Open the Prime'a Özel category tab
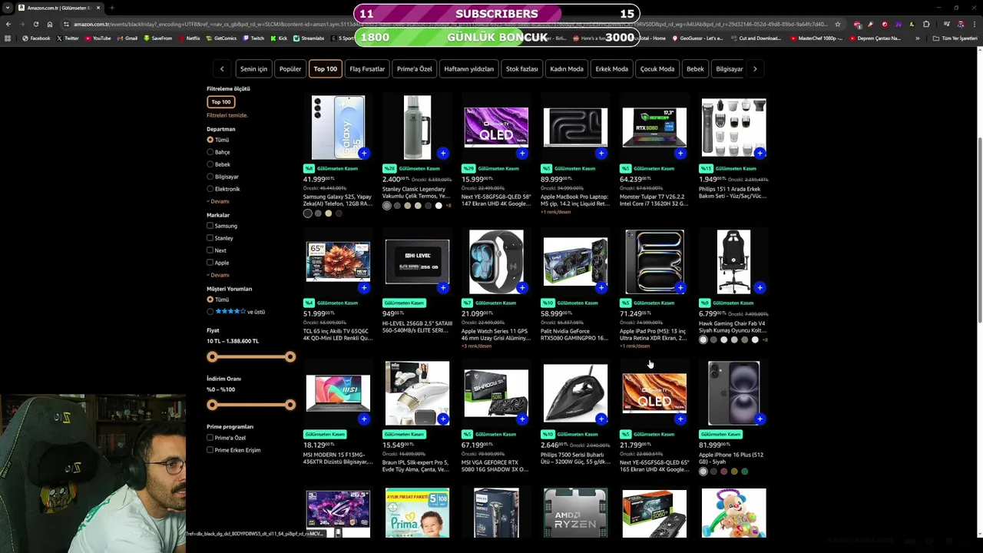Image resolution: width=983 pixels, height=553 pixels. pyautogui.click(x=414, y=69)
